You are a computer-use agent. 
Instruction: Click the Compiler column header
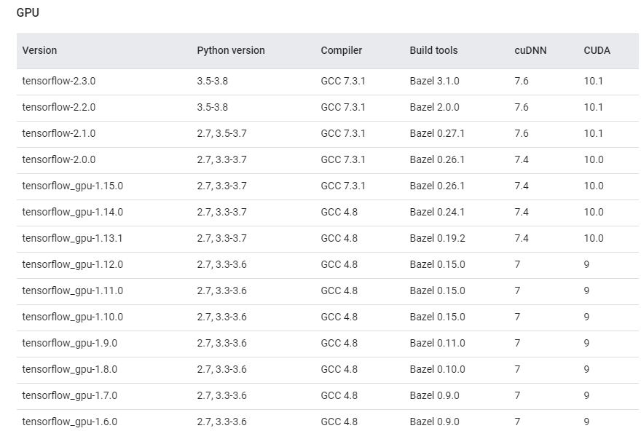(x=342, y=50)
